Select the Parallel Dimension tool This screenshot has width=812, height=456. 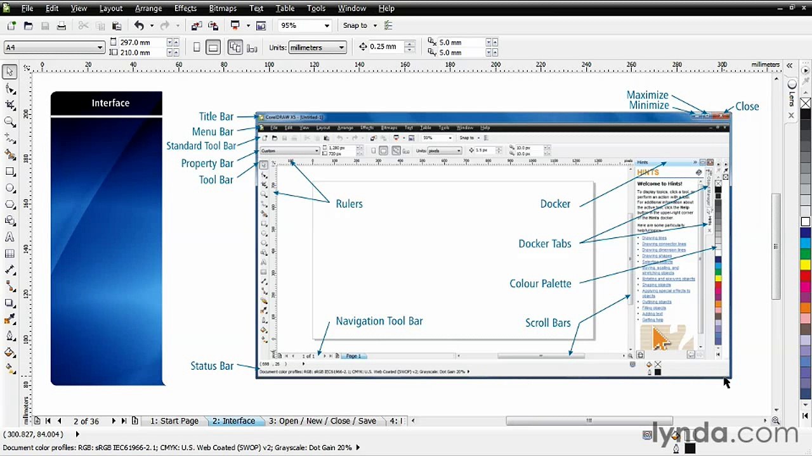tap(10, 270)
